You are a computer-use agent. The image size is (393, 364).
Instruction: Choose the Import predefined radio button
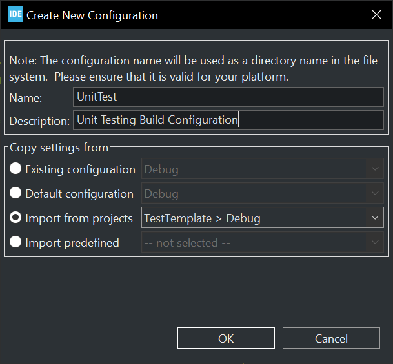(15, 242)
